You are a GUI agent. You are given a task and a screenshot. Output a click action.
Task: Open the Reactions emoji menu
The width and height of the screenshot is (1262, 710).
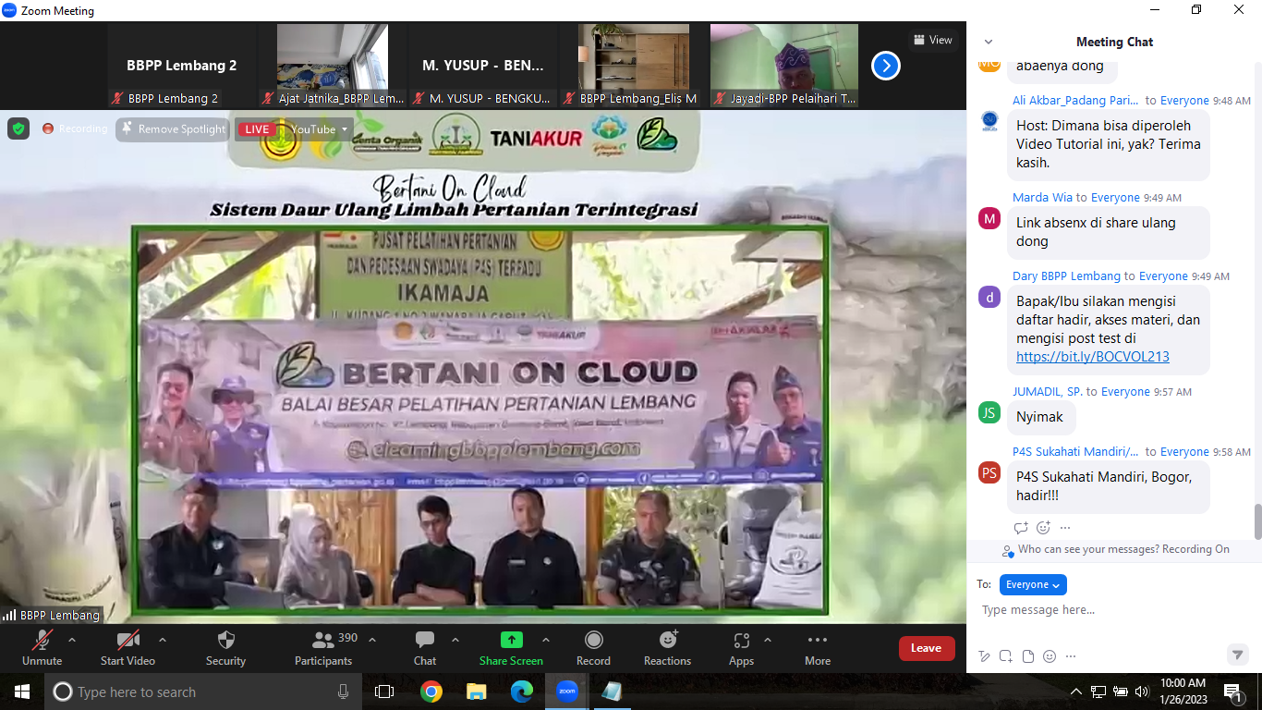pos(667,647)
